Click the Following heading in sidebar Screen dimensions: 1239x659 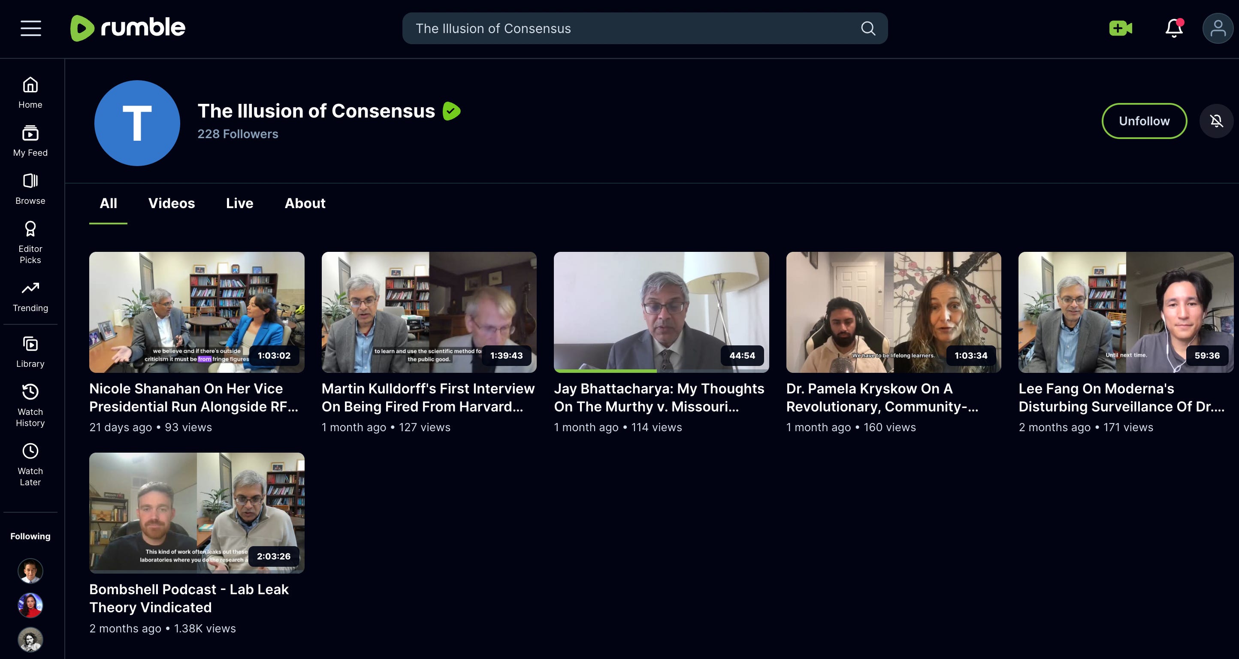click(x=30, y=536)
